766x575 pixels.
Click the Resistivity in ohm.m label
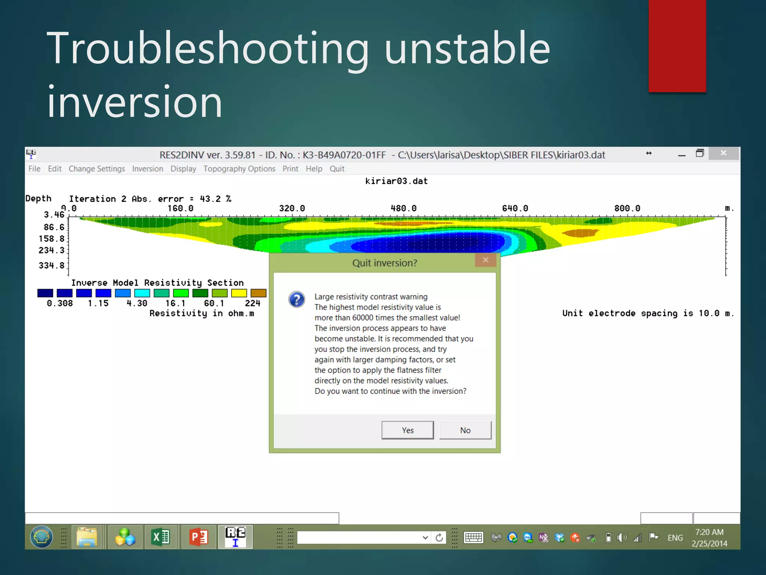point(202,313)
